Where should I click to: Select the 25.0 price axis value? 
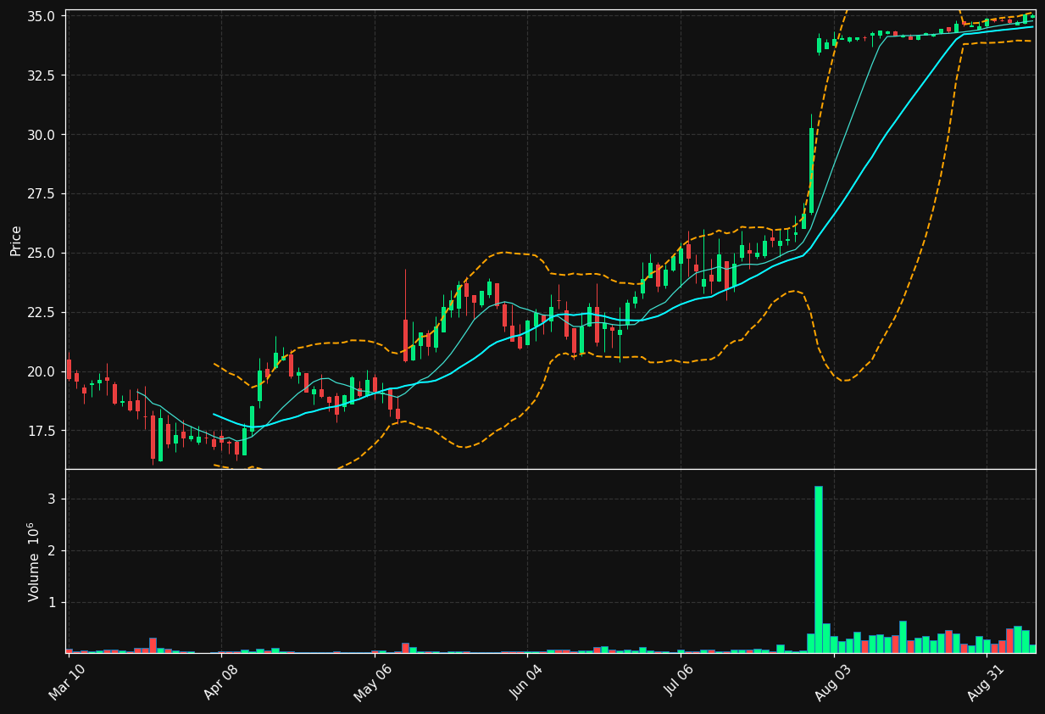tap(42, 253)
